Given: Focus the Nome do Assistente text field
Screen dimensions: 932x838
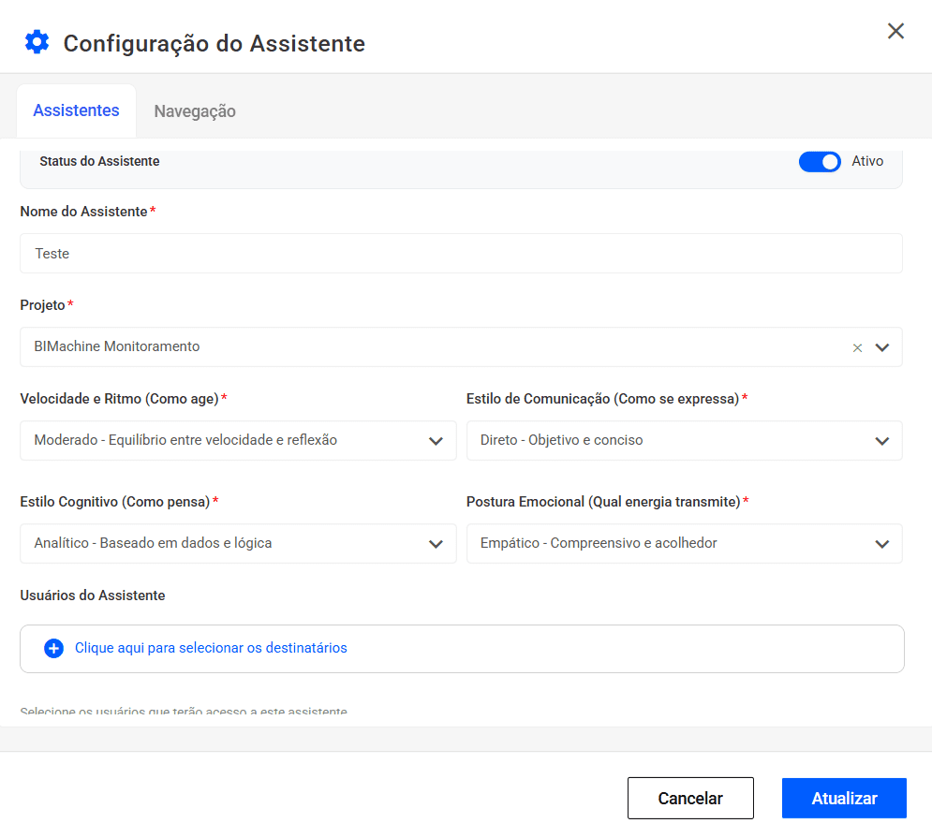Looking at the screenshot, I should point(461,254).
